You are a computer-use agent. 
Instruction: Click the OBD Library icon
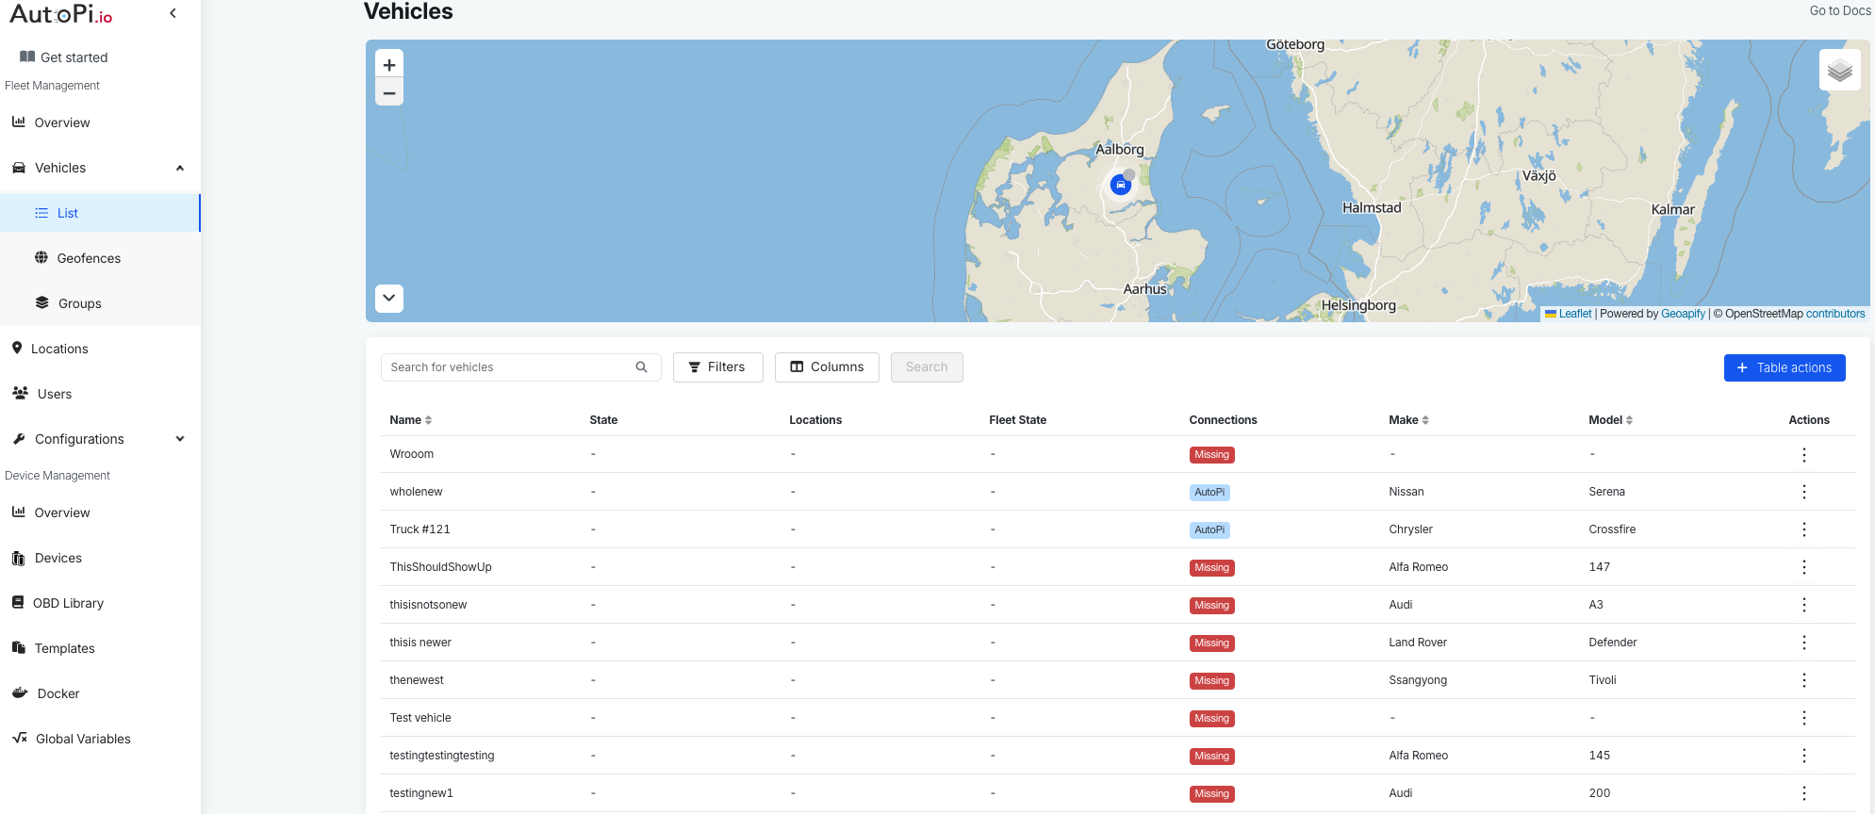pos(18,602)
